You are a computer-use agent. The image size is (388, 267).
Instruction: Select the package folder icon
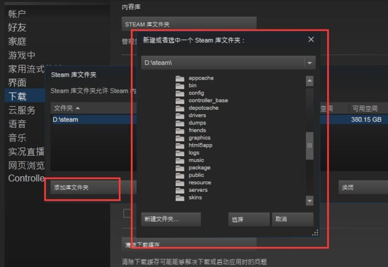pos(180,168)
